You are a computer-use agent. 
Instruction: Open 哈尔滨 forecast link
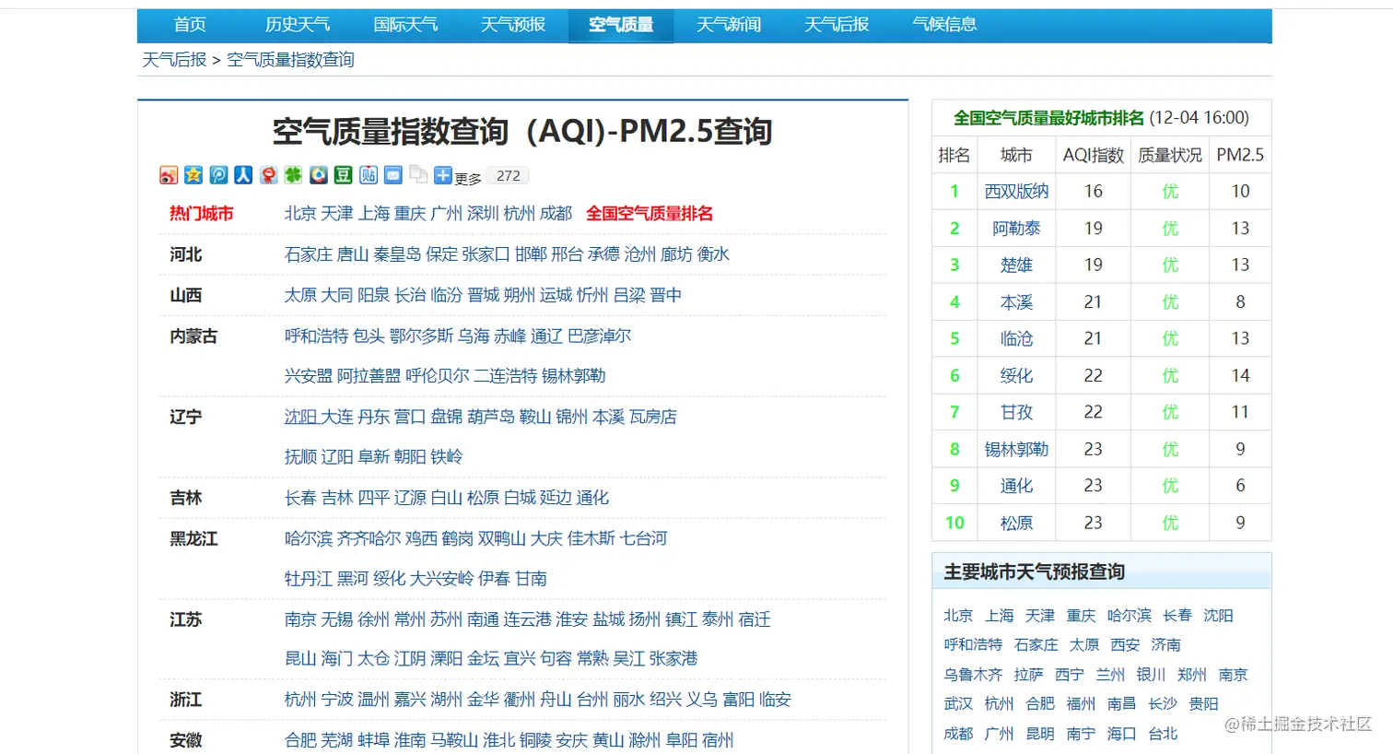tap(1130, 616)
